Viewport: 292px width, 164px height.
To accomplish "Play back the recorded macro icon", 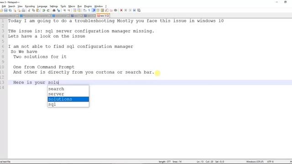I will (x=130, y=10).
